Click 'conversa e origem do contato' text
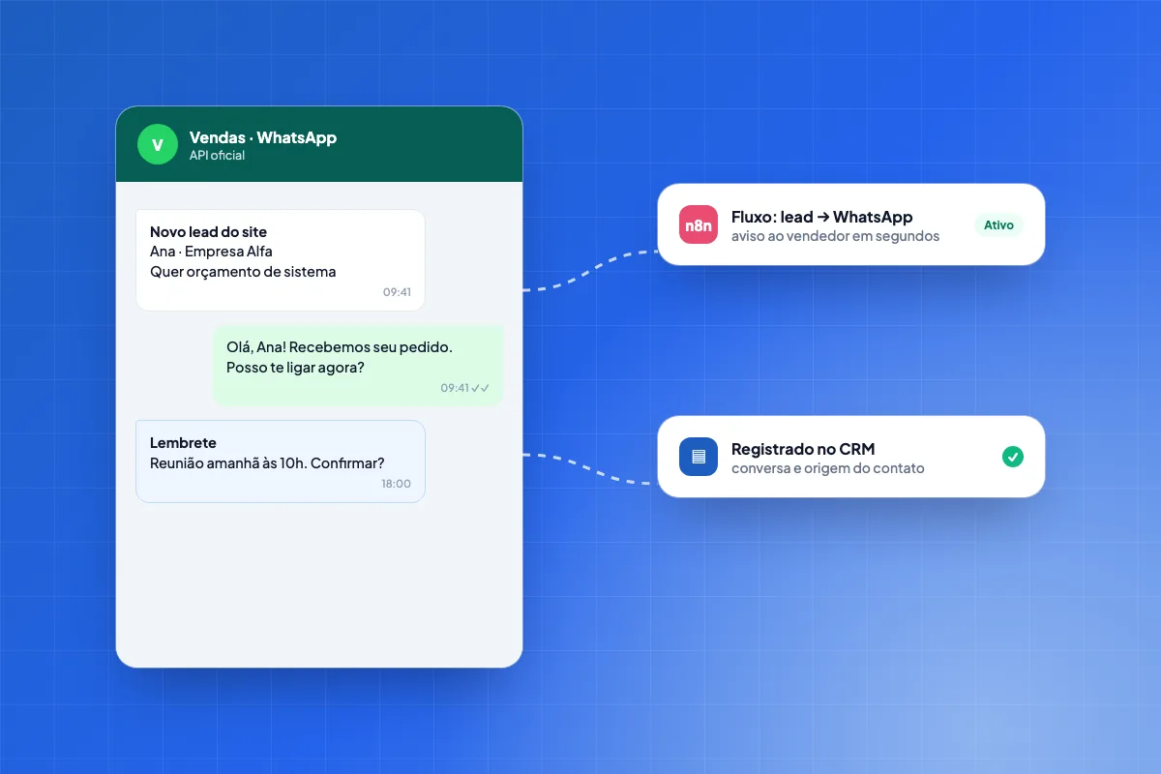This screenshot has height=774, width=1161. coord(828,468)
